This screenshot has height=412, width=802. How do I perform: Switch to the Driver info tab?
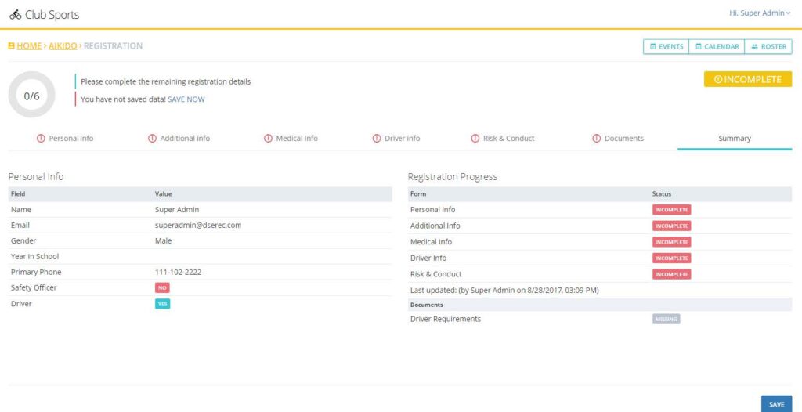[396, 138]
